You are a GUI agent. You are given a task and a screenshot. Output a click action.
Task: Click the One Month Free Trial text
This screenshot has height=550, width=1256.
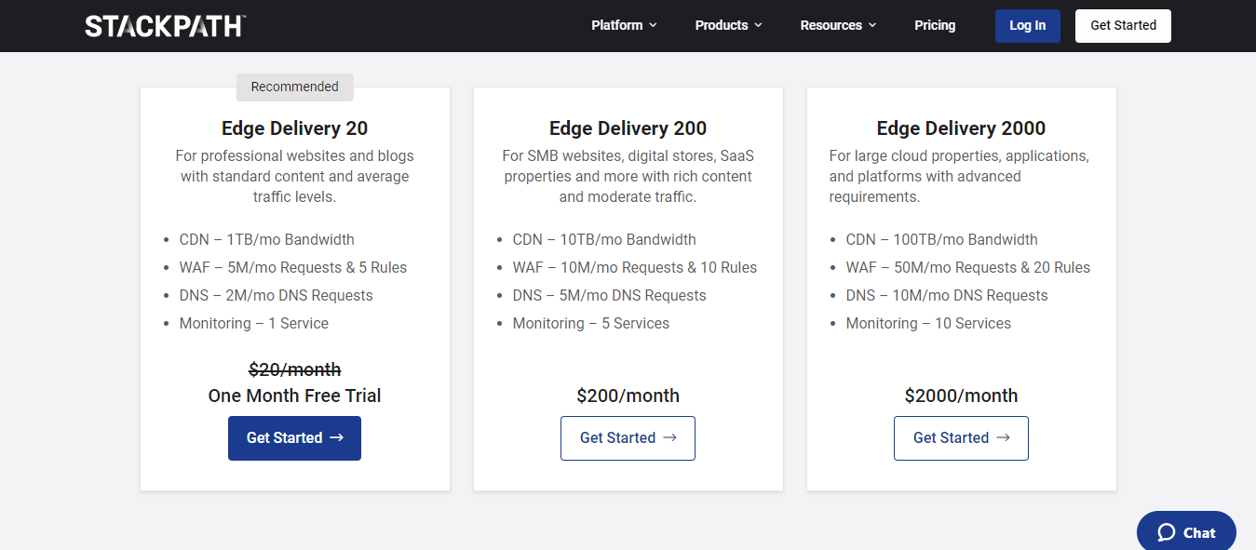[x=294, y=396]
